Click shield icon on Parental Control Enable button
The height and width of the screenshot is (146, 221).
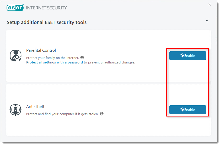182,55
